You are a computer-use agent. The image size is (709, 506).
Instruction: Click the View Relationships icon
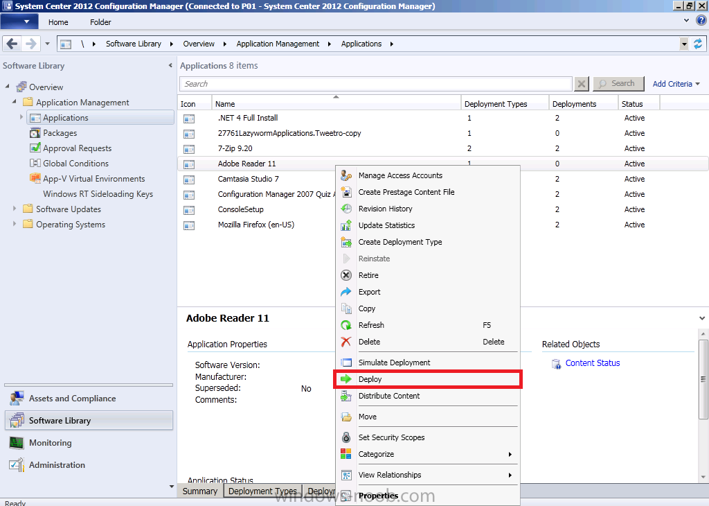pyautogui.click(x=346, y=475)
